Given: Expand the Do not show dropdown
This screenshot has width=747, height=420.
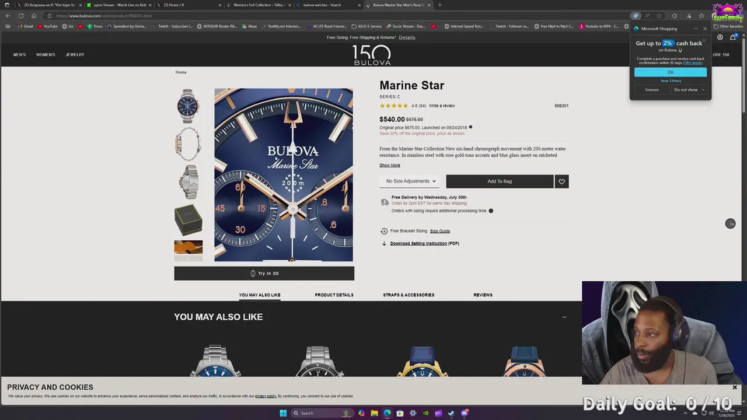Looking at the screenshot, I should coord(689,90).
